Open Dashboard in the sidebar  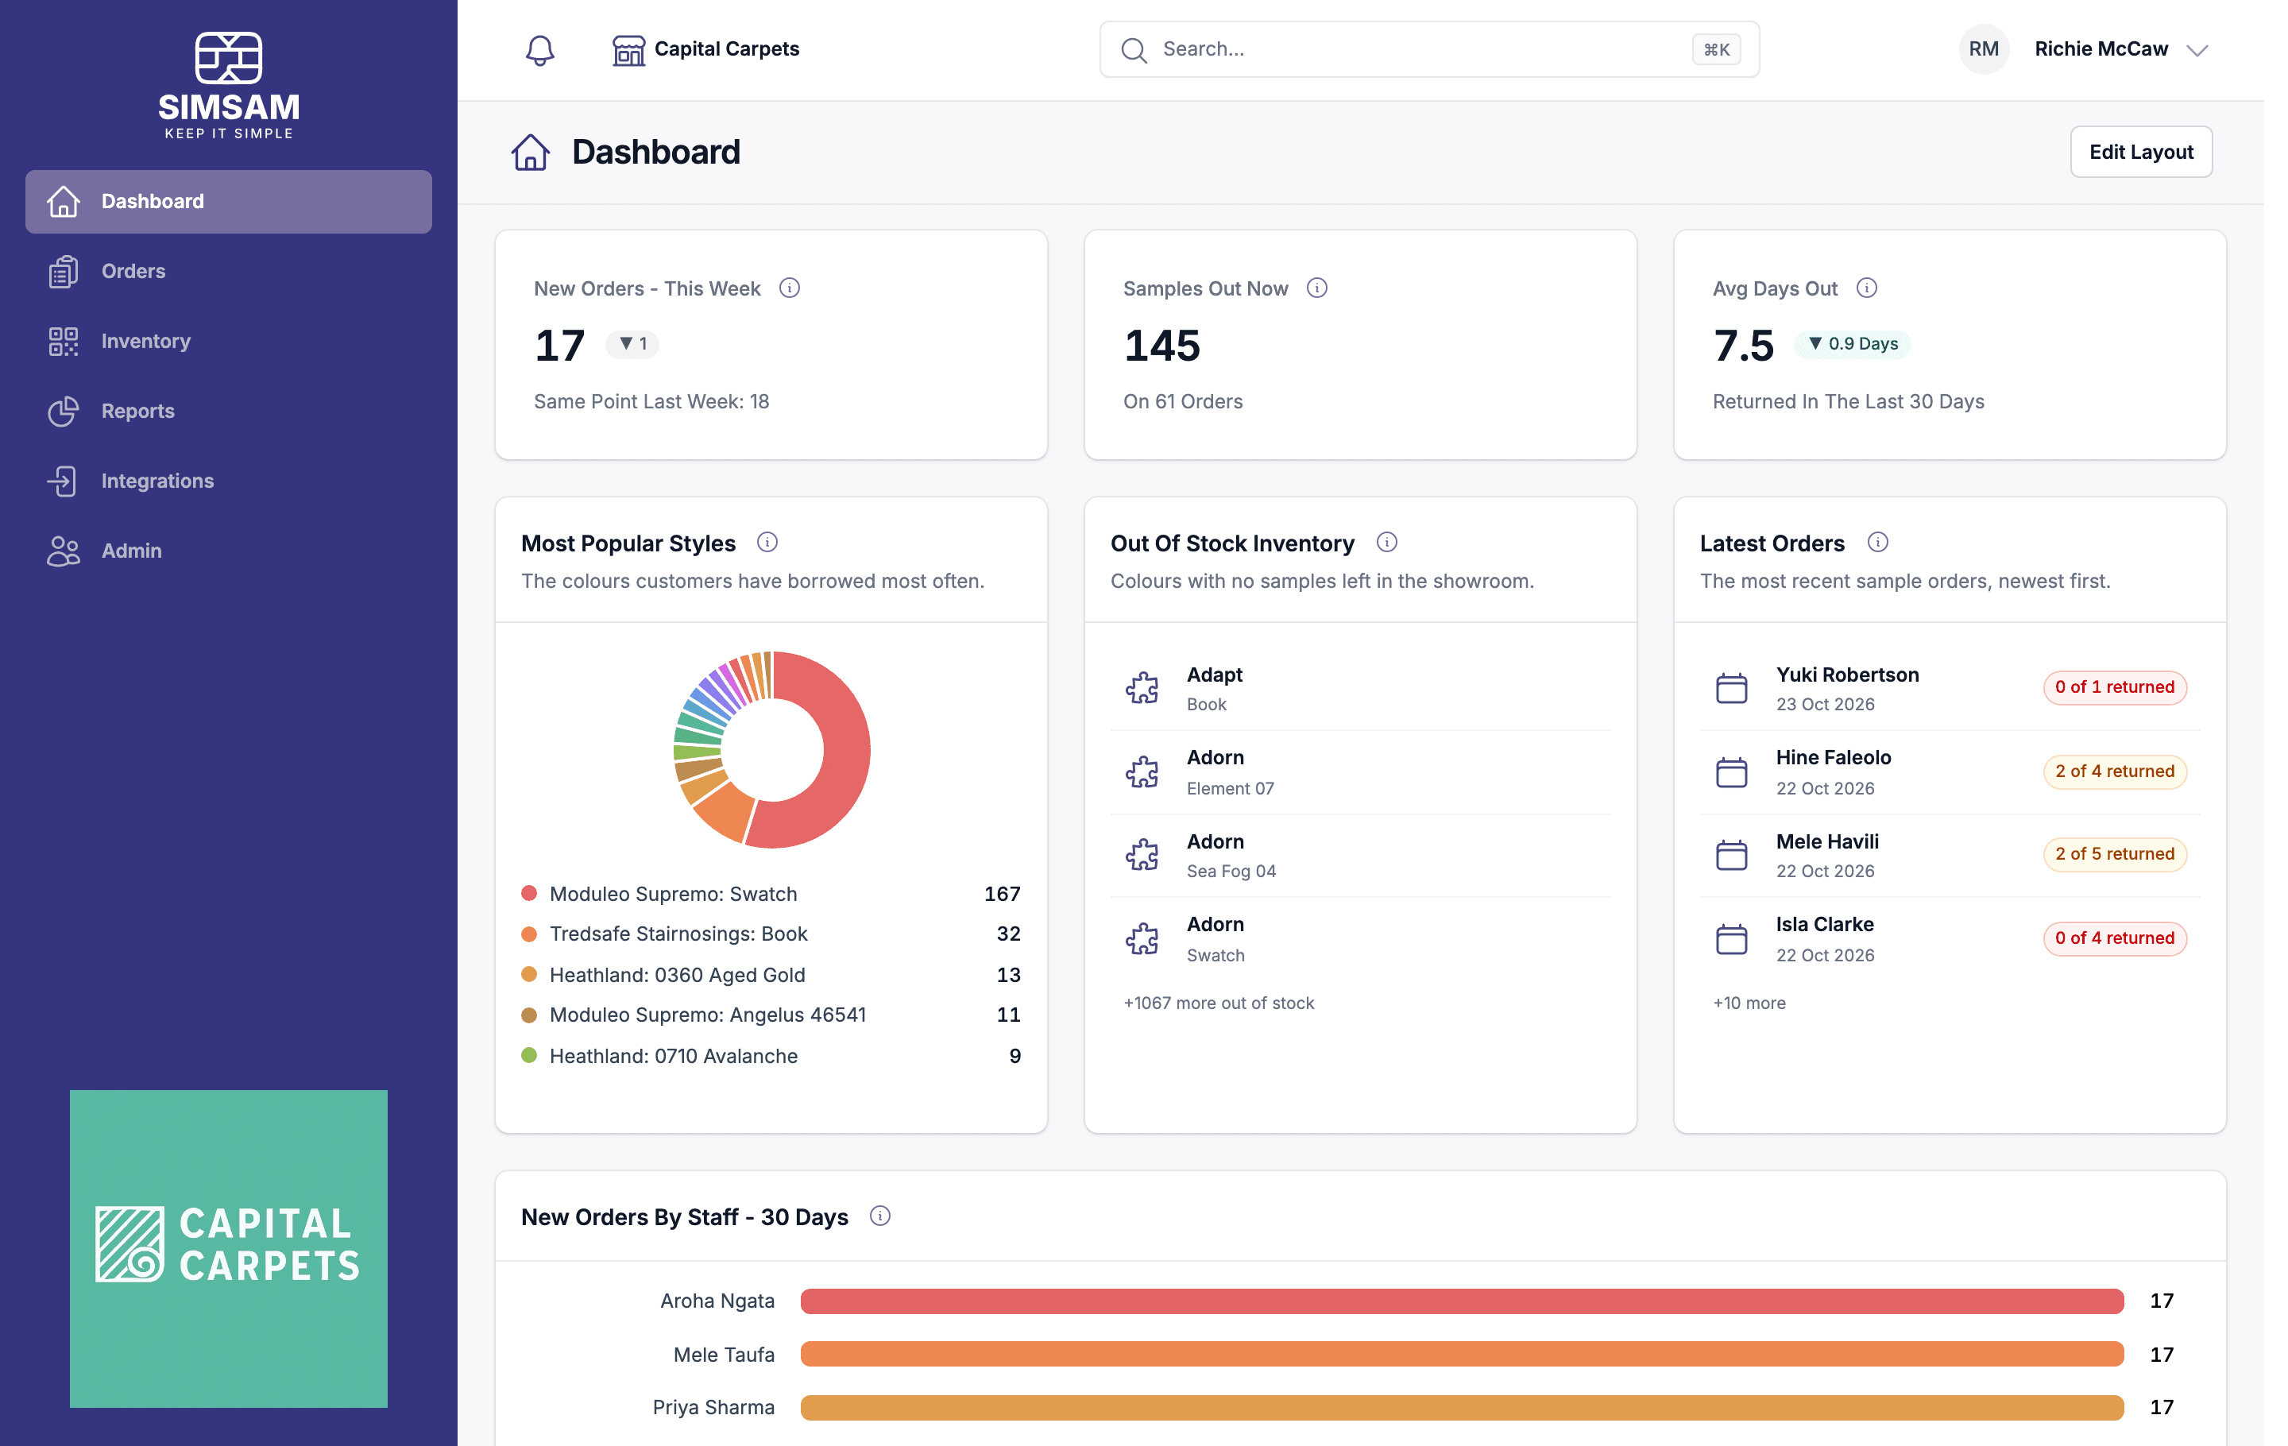pyautogui.click(x=229, y=202)
